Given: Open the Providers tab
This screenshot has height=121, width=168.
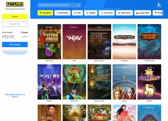Looking at the screenshot, I should pyautogui.click(x=158, y=13).
